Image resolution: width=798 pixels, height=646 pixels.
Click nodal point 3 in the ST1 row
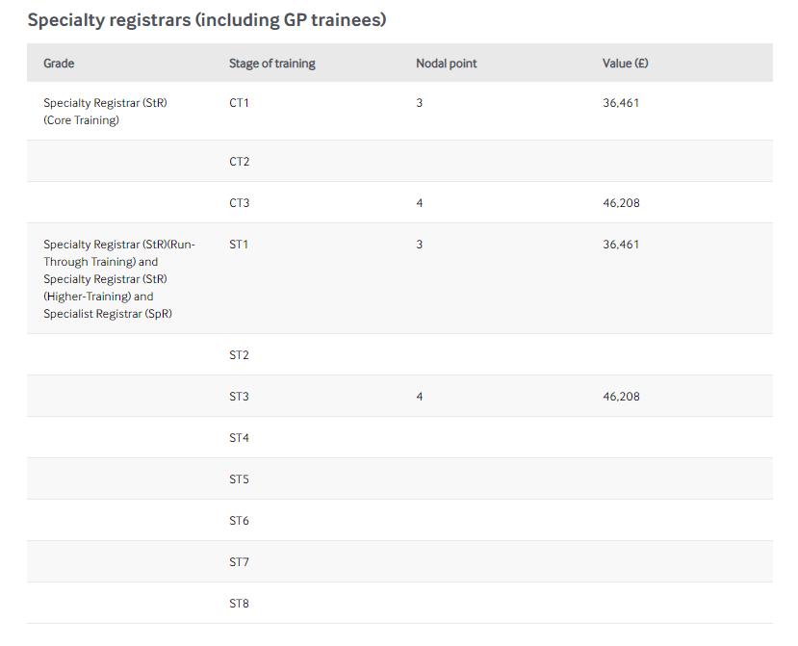420,245
